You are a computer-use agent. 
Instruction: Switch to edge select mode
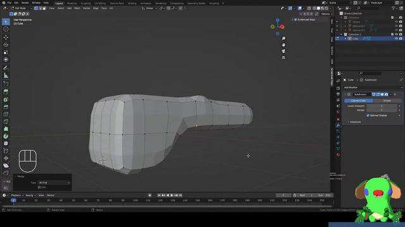40,8
